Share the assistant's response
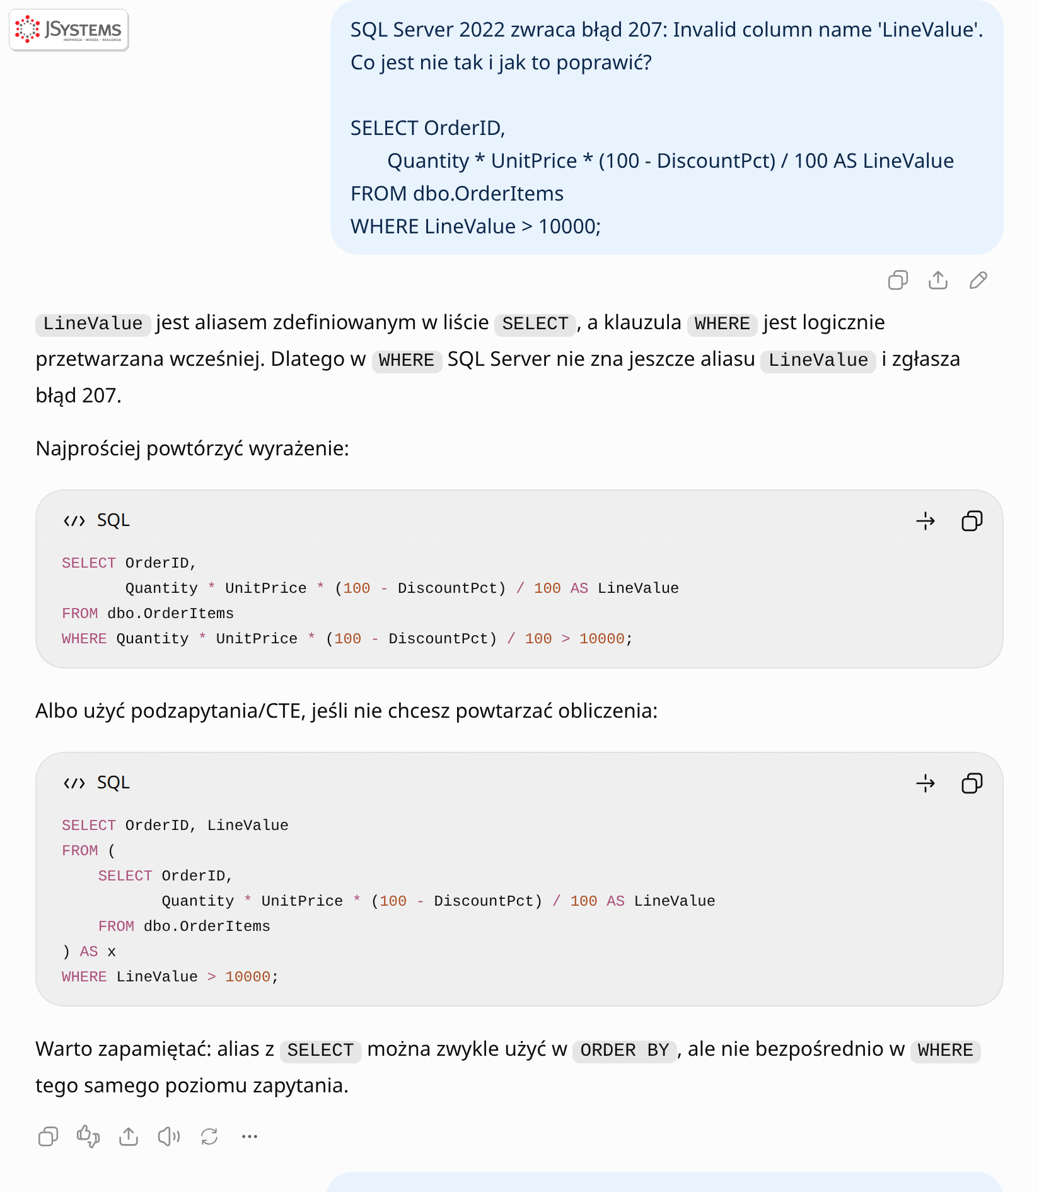This screenshot has height=1192, width=1039. tap(129, 1136)
